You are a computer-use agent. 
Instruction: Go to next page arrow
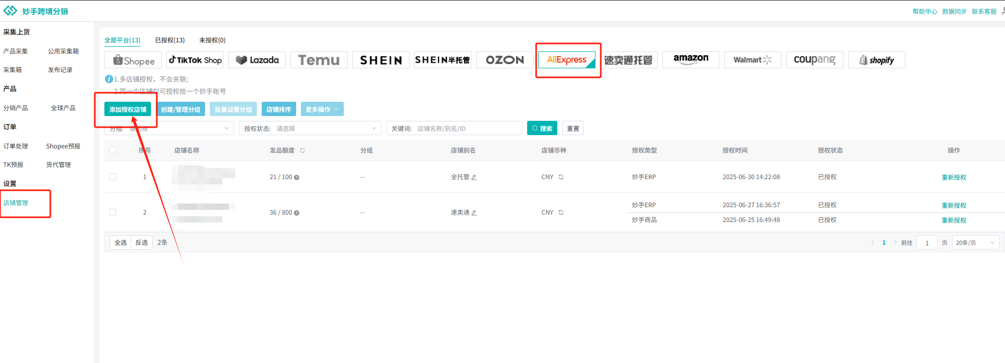pos(895,243)
